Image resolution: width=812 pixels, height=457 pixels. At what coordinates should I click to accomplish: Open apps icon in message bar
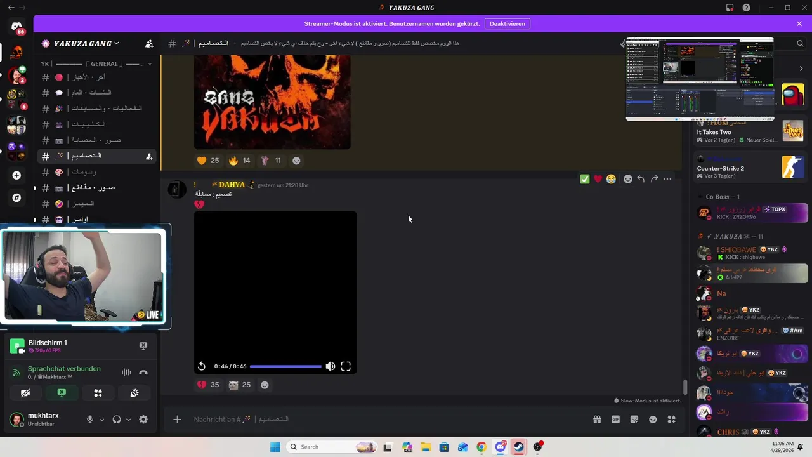point(672,420)
